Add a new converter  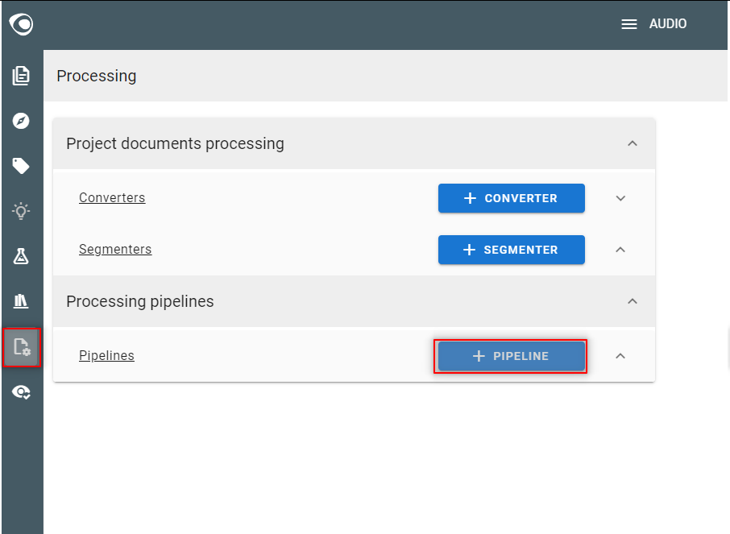[511, 198]
